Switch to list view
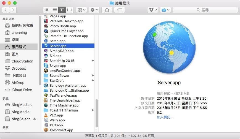Screen dimensions: 240x139 [x=54, y=10]
